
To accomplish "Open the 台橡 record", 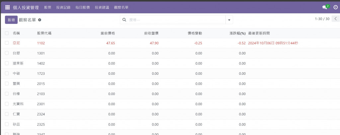I will coord(16,94).
